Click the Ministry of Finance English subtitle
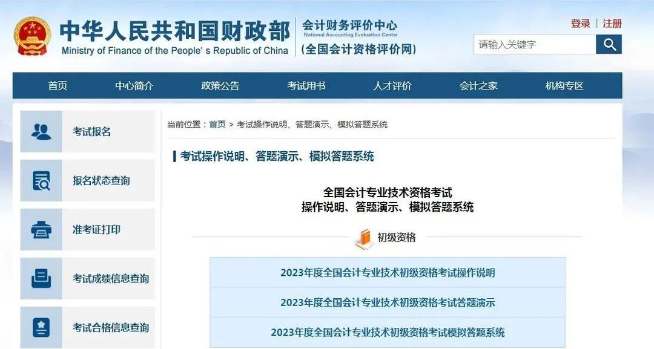The width and height of the screenshot is (654, 349). pyautogui.click(x=175, y=51)
